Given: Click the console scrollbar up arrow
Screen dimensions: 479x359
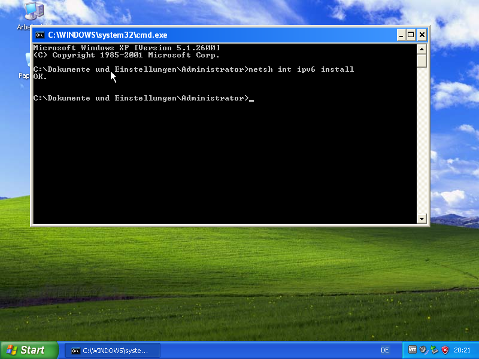Looking at the screenshot, I should tap(422, 49).
